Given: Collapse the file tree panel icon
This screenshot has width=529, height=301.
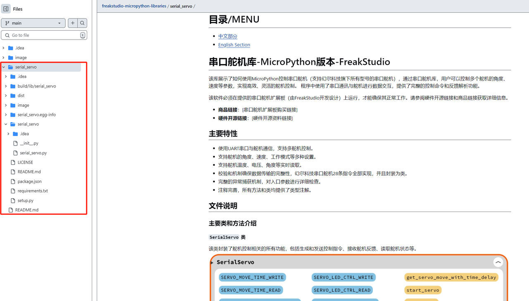Looking at the screenshot, I should click(6, 9).
